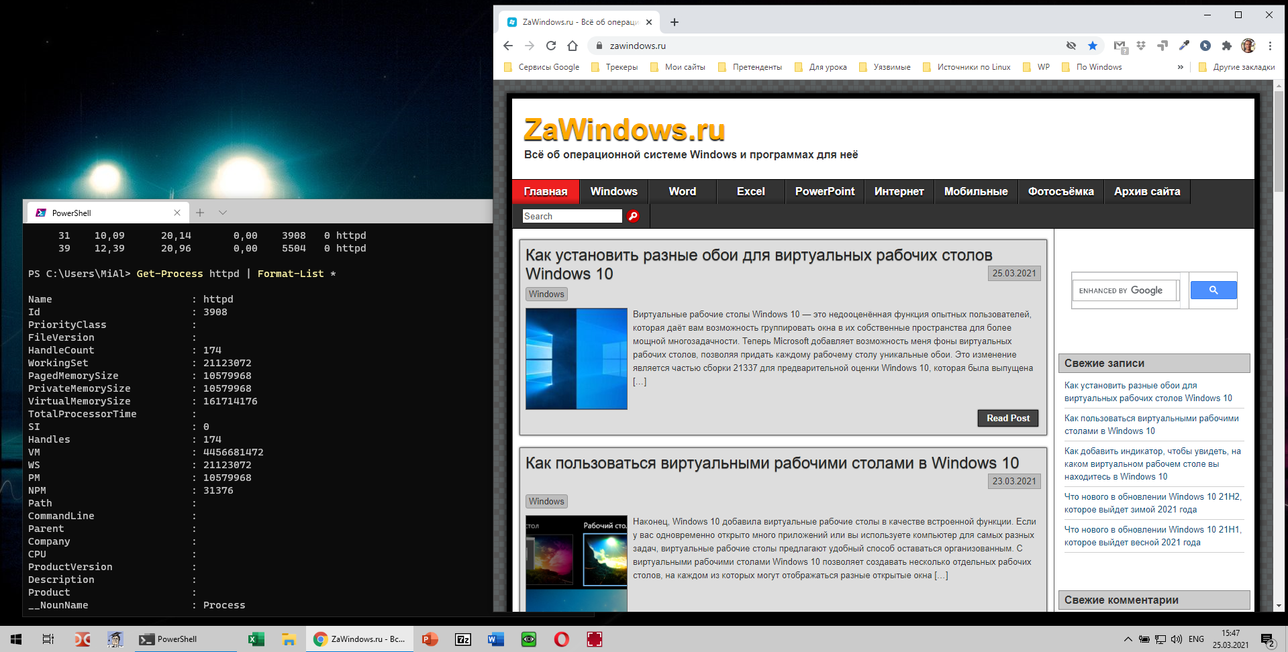
Task: Open the Excel menu on the site
Action: (750, 192)
